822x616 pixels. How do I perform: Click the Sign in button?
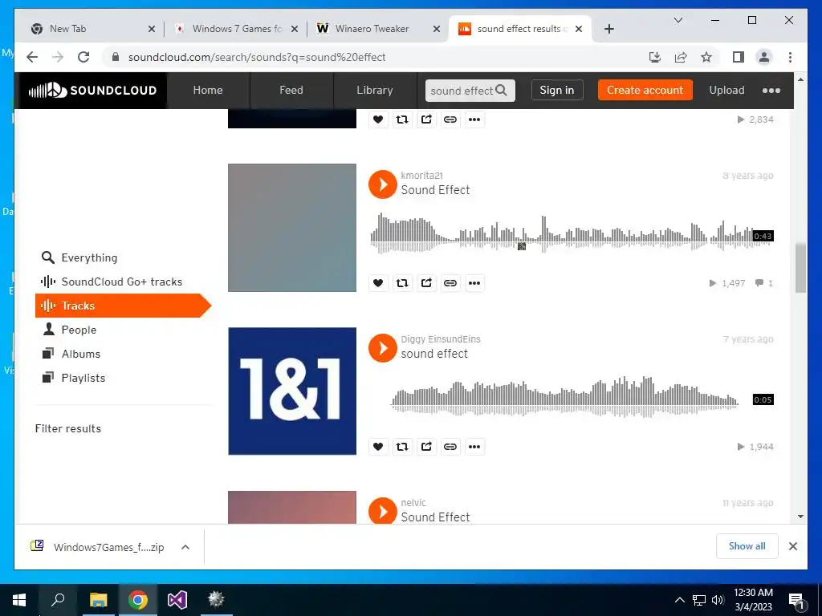click(557, 90)
